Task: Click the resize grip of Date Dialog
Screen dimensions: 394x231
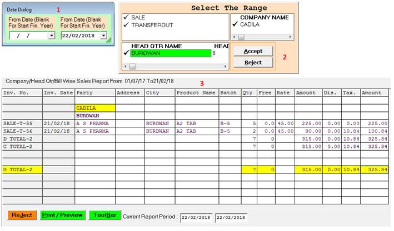Action: coord(109,40)
